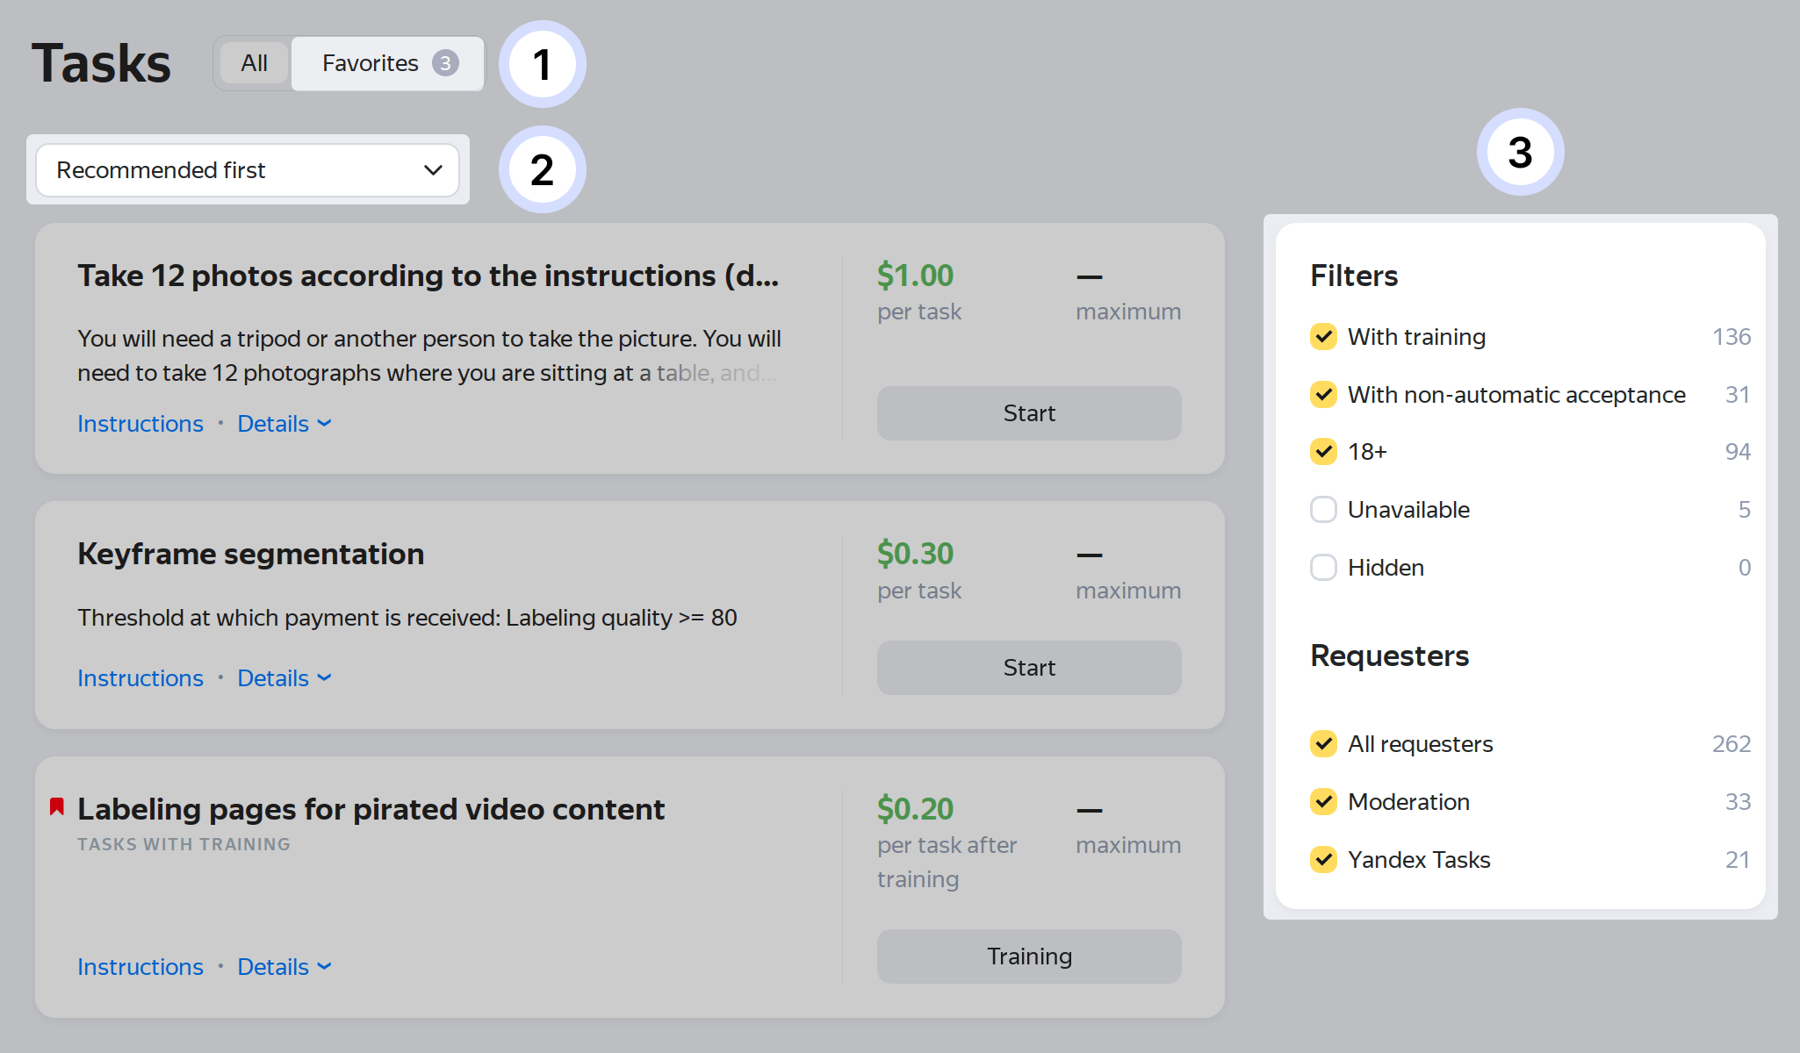The width and height of the screenshot is (1800, 1053).
Task: Uncheck the 18+ filter checkbox
Action: click(x=1323, y=452)
